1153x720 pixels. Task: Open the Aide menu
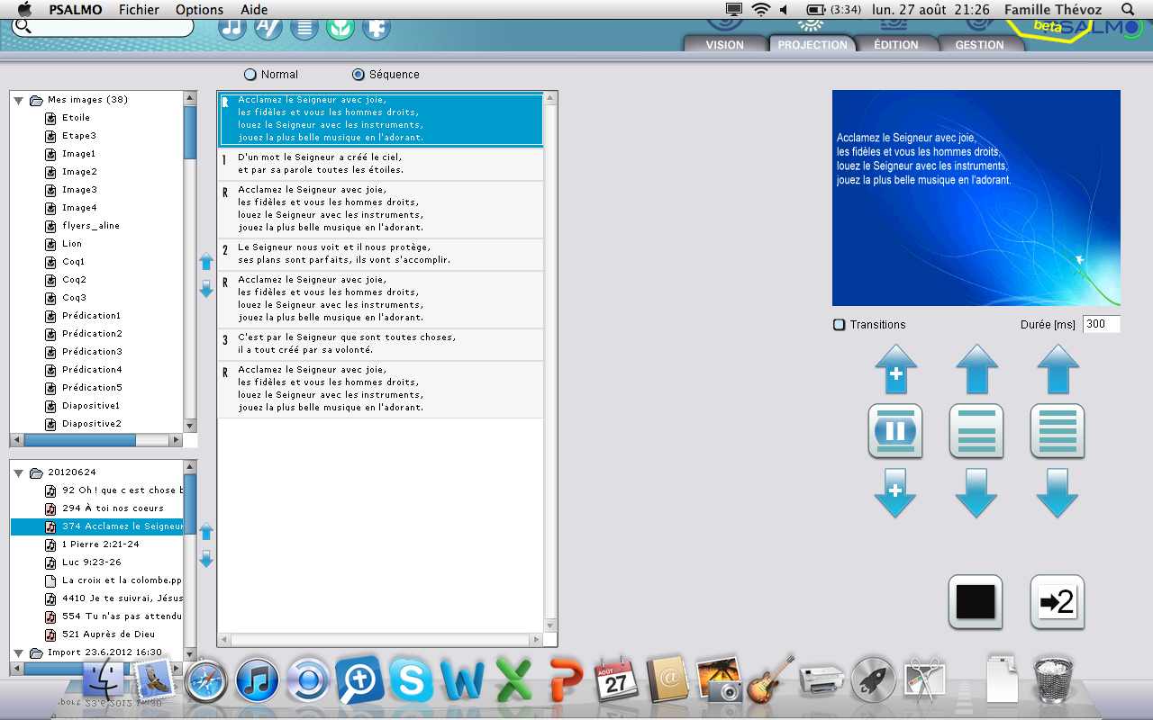click(x=255, y=9)
